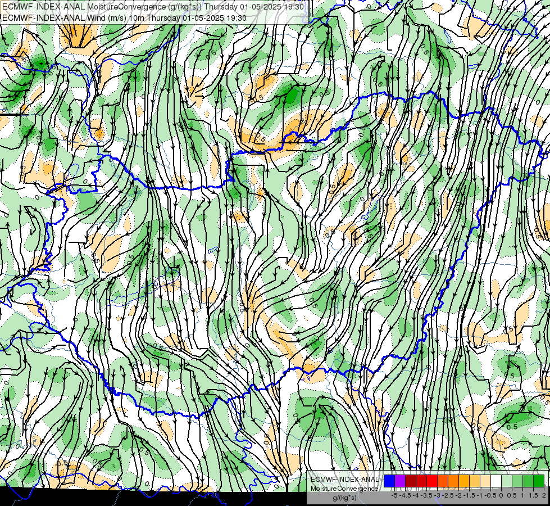Click the '-2.5' value on legend scale
This screenshot has height=506, width=550.
(x=448, y=495)
